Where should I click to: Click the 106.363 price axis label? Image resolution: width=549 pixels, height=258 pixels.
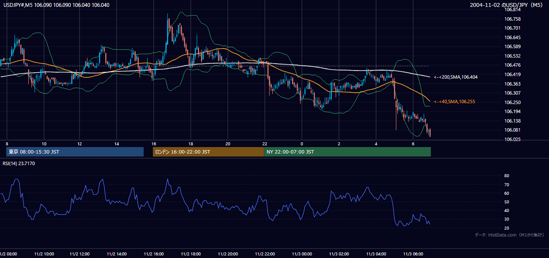512,84
